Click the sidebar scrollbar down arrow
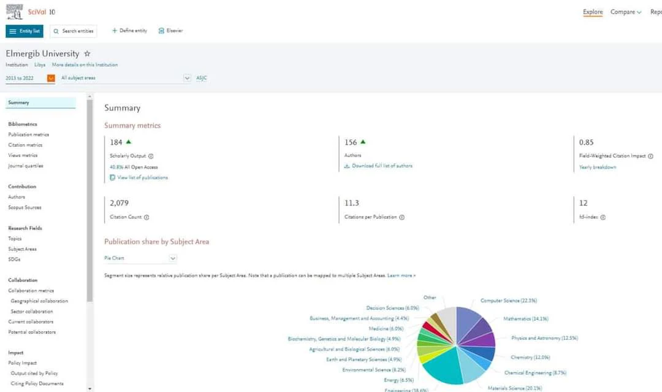The image size is (662, 392). [89, 388]
